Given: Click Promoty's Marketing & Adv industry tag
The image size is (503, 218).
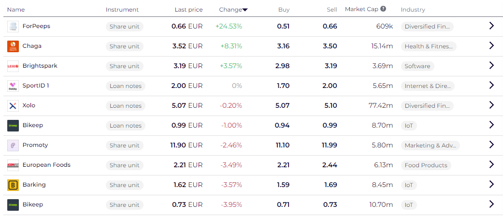Looking at the screenshot, I should (430, 145).
